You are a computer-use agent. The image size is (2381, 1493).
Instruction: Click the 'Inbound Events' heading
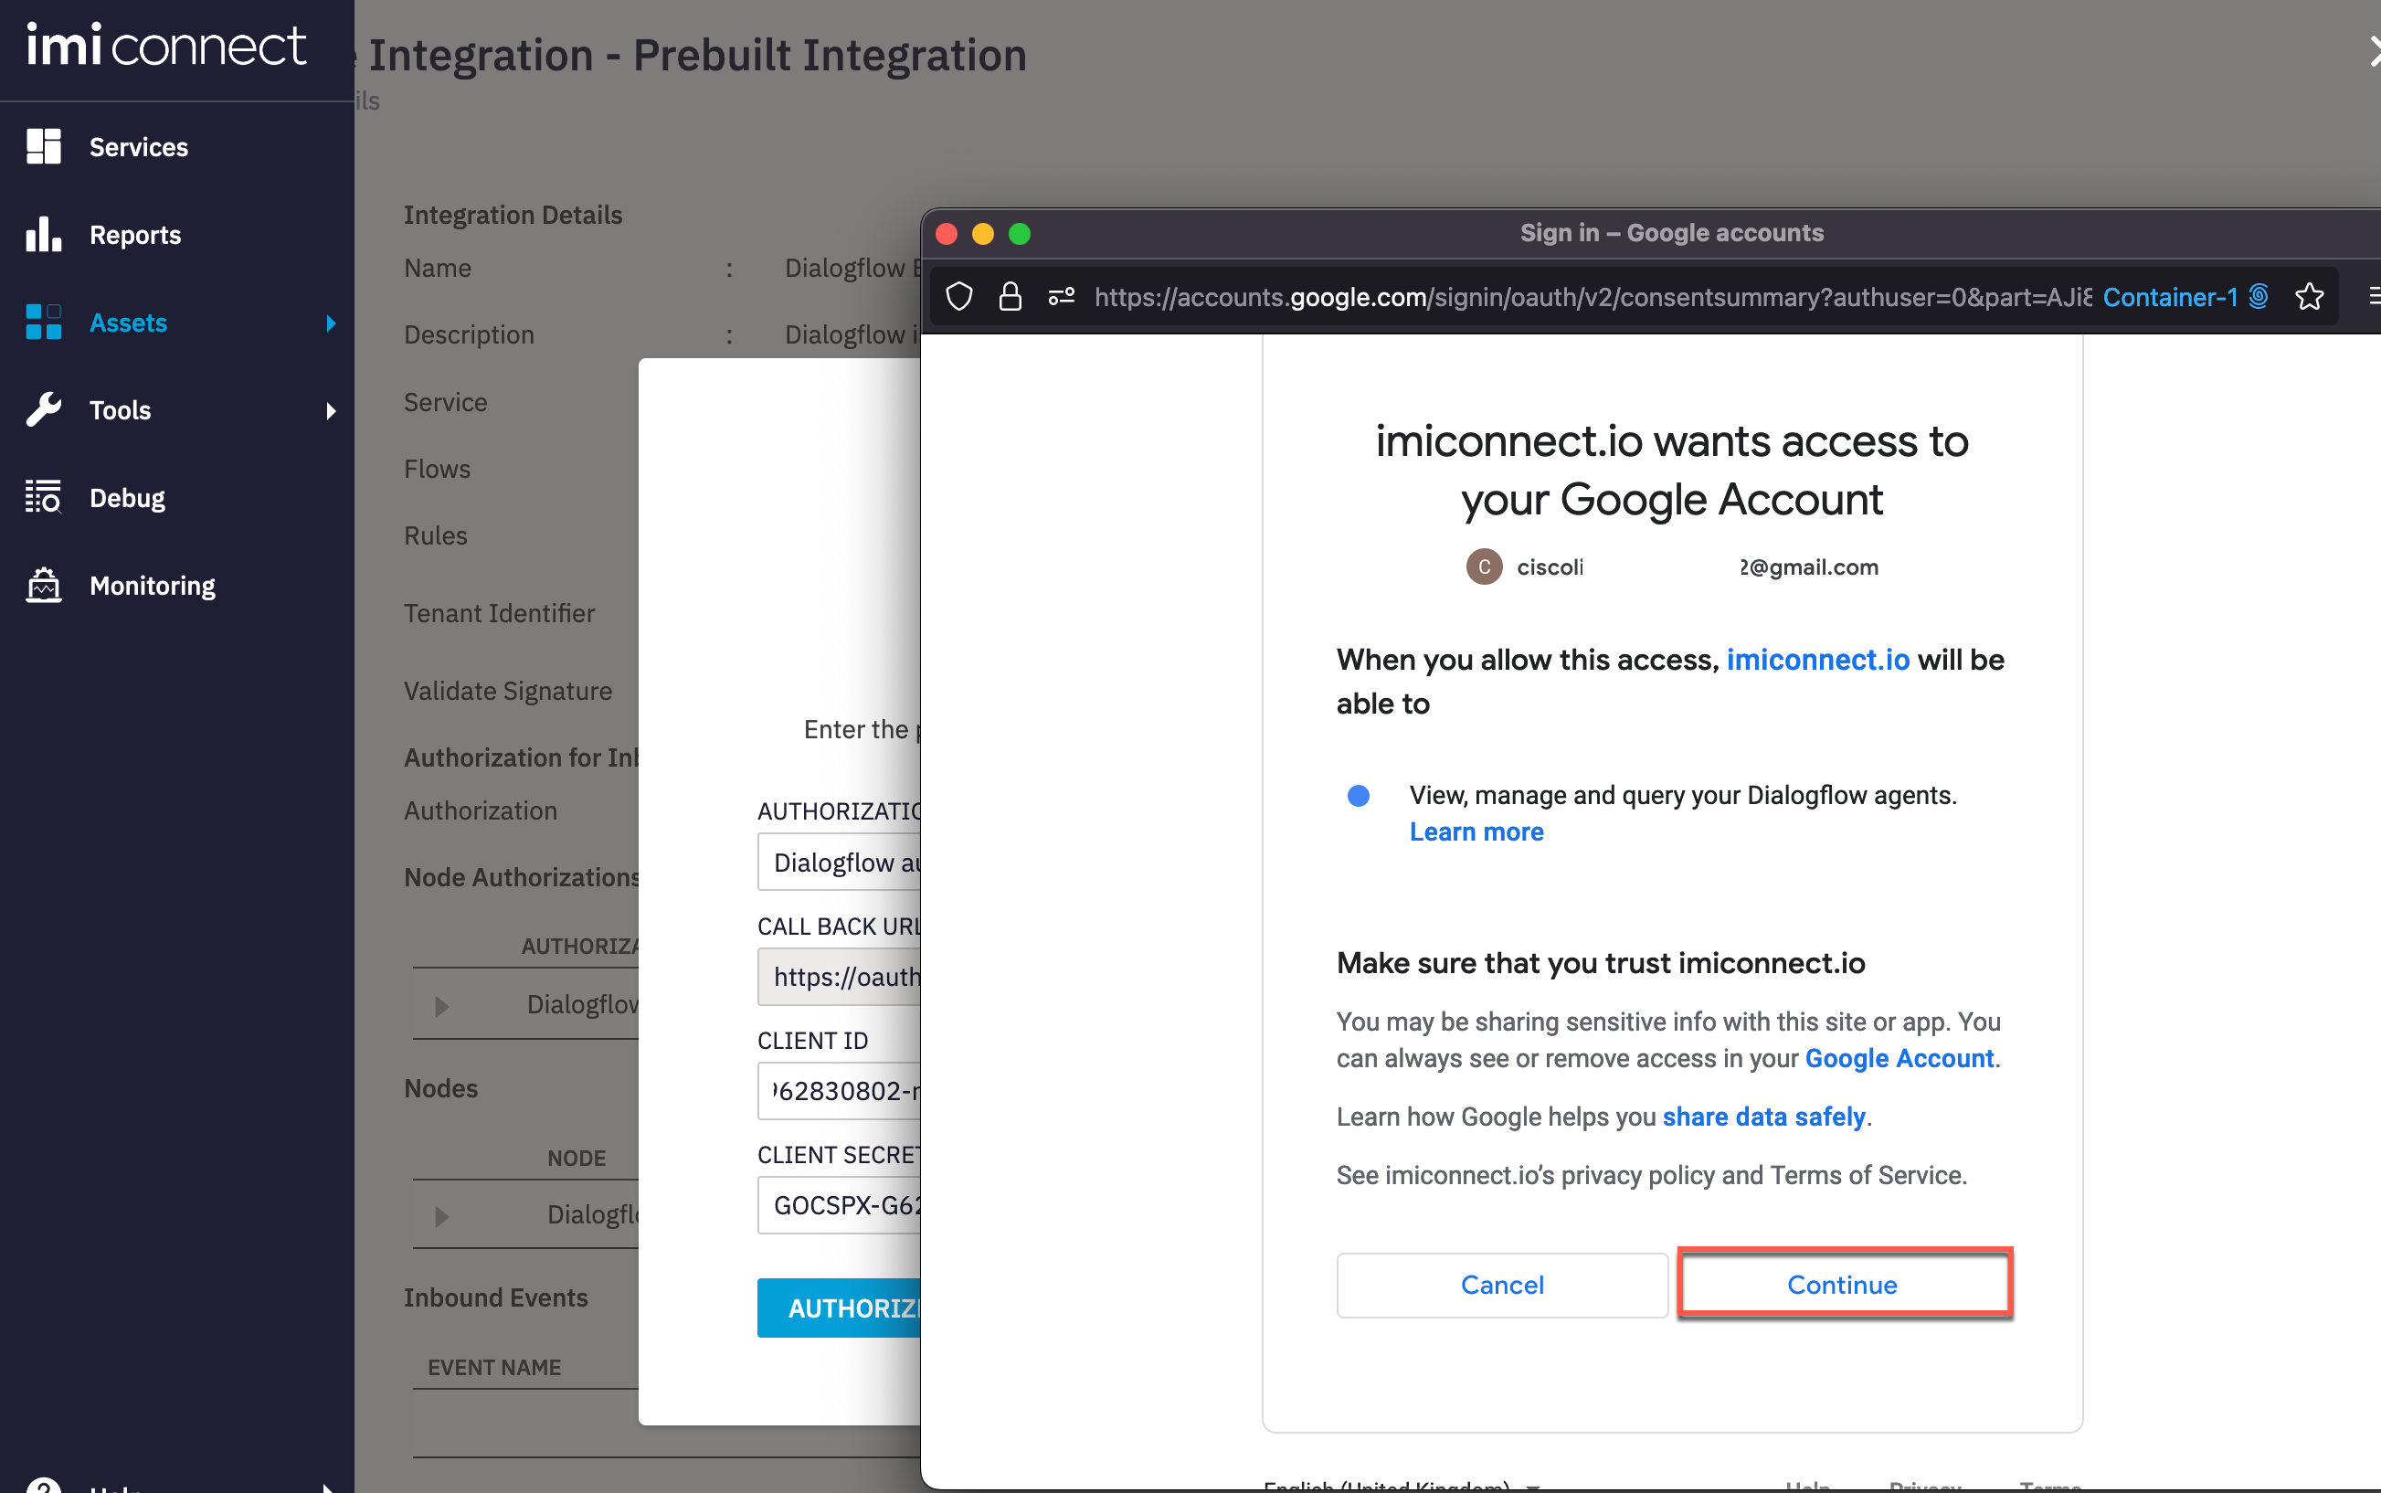point(495,1297)
